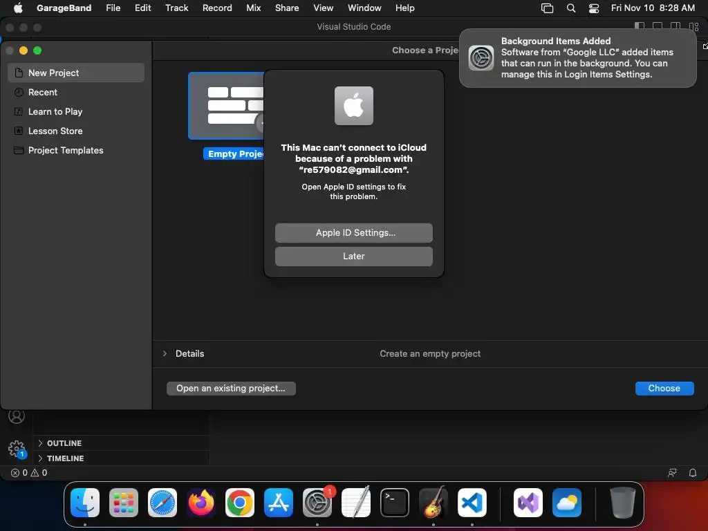Click GarageBand guitar icon in Dock
The height and width of the screenshot is (531, 708).
point(434,503)
